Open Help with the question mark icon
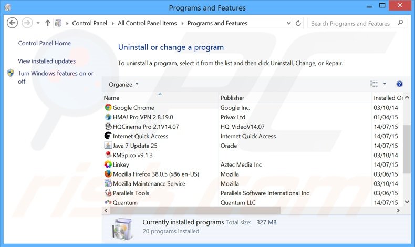This screenshot has width=415, height=247. [x=399, y=84]
